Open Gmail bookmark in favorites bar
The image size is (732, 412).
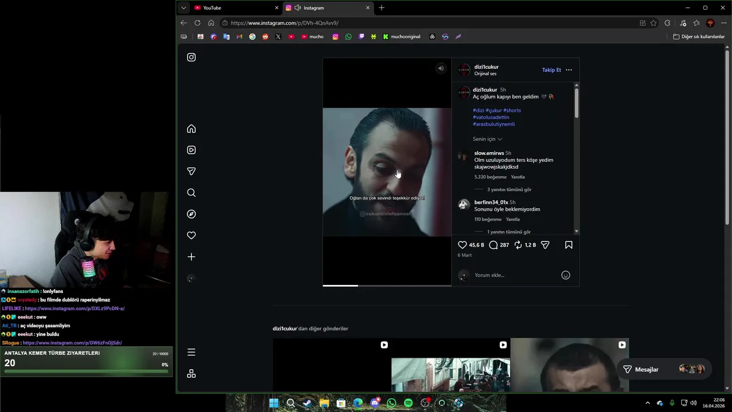[x=240, y=37]
